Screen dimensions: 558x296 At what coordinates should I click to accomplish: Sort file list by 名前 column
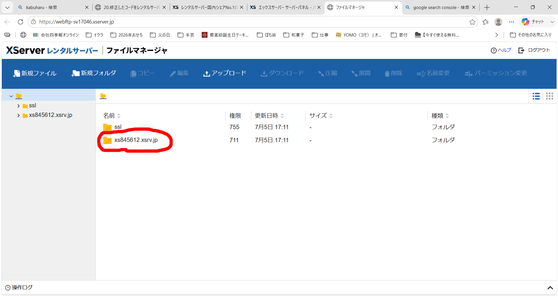tap(112, 115)
